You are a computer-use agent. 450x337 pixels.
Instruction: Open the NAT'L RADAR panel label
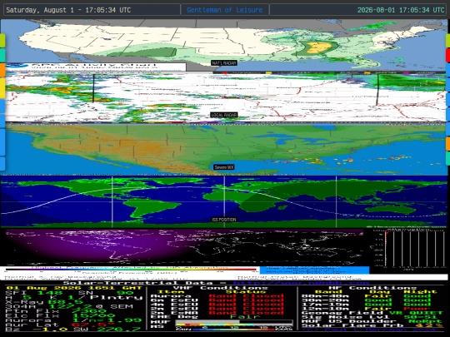224,63
